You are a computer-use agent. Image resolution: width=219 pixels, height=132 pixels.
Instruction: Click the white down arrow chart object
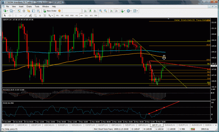click(164, 57)
